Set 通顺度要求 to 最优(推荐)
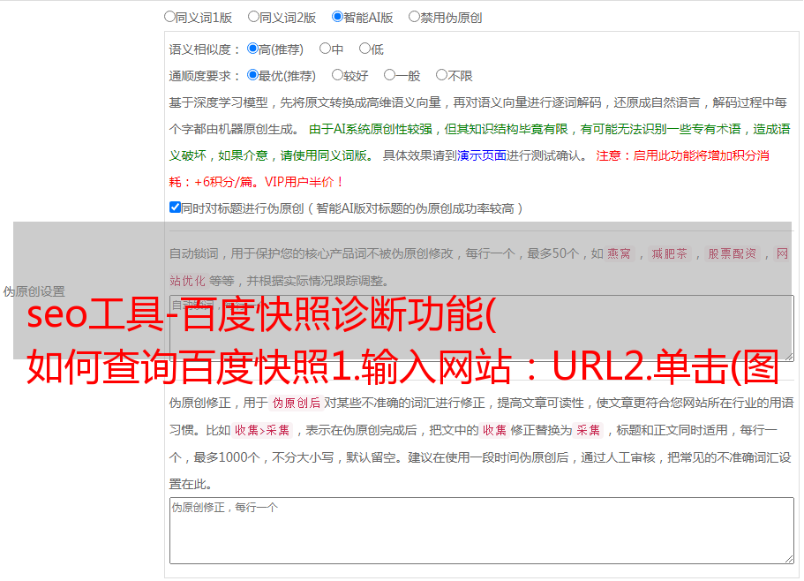Screen dimensions: 804x581 (252, 75)
